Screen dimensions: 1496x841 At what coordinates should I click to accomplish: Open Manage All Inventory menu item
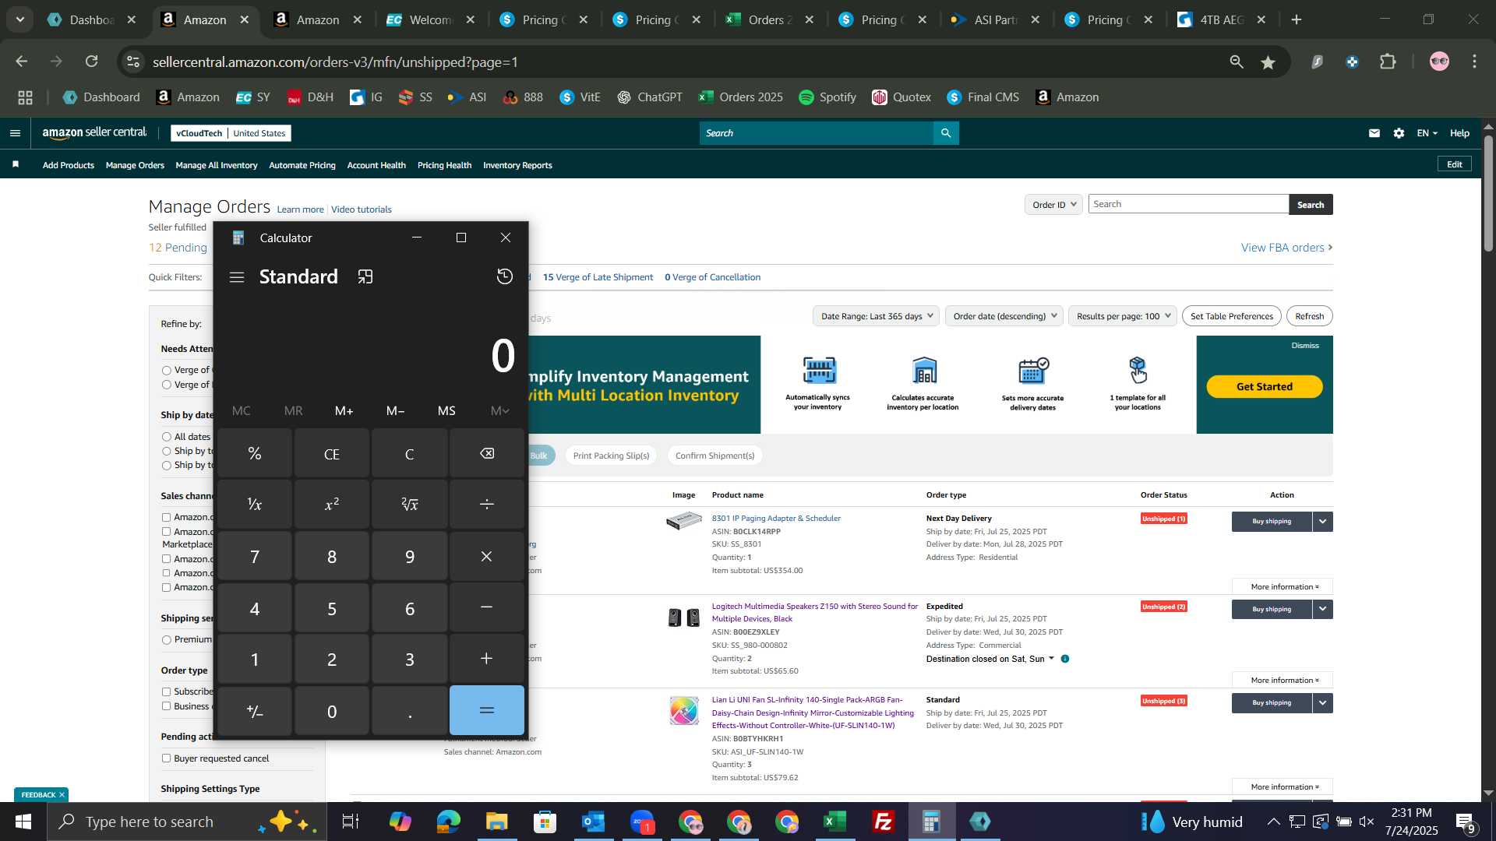tap(217, 165)
